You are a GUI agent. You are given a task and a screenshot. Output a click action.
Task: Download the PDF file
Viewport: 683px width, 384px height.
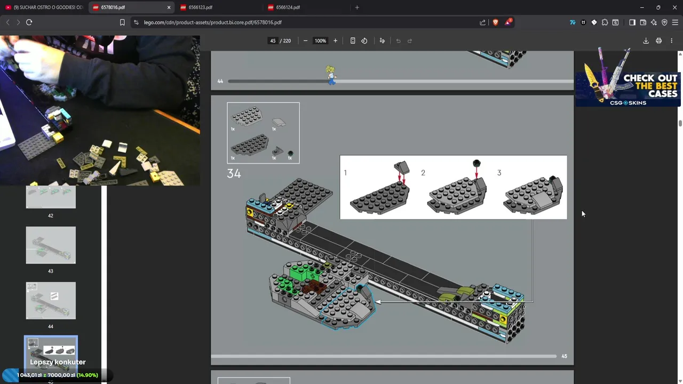coord(646,41)
